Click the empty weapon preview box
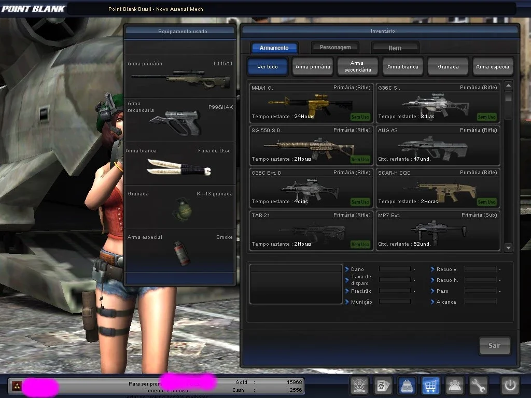The height and width of the screenshot is (398, 531). pos(296,285)
